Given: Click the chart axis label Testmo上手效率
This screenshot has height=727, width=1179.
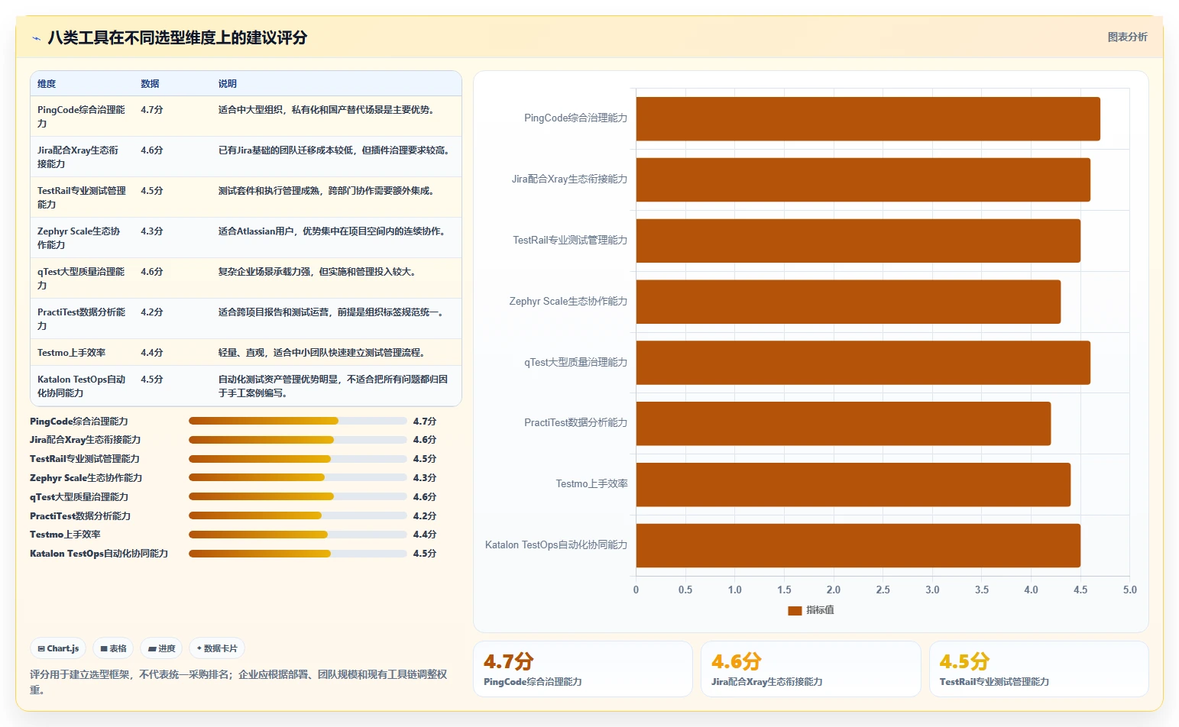Looking at the screenshot, I should click(591, 484).
